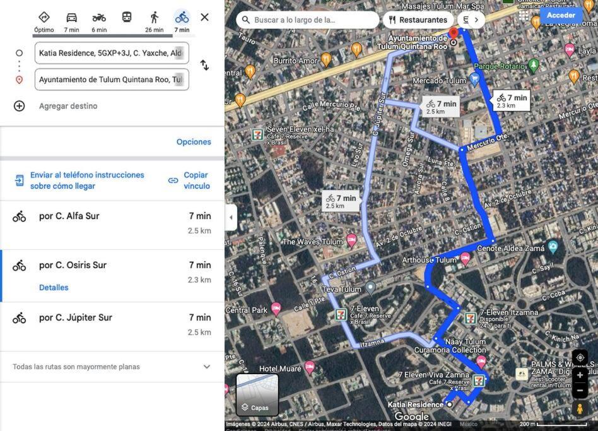Expand the flat routes elevation info

tap(207, 367)
